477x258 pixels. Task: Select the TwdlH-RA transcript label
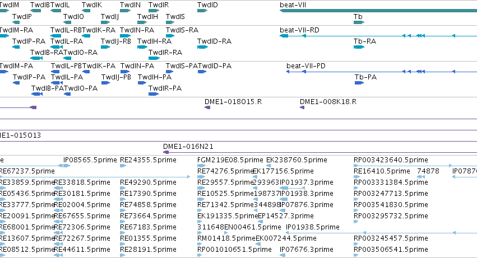tap(154, 41)
